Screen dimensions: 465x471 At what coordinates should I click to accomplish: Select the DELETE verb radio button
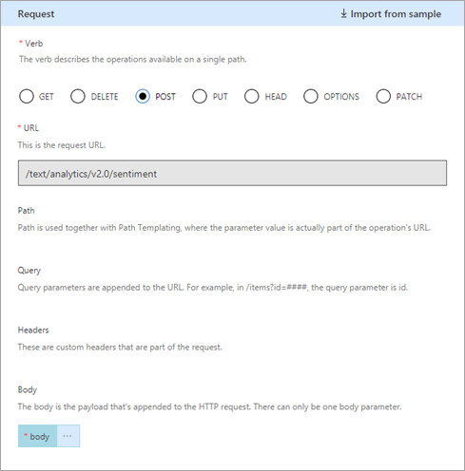78,96
